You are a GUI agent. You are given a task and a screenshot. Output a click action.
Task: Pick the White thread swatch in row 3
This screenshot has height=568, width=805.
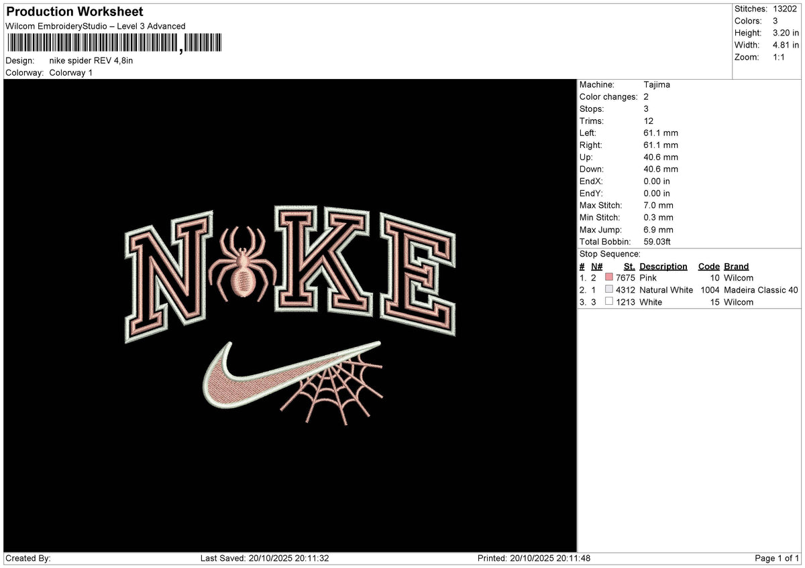click(x=609, y=302)
